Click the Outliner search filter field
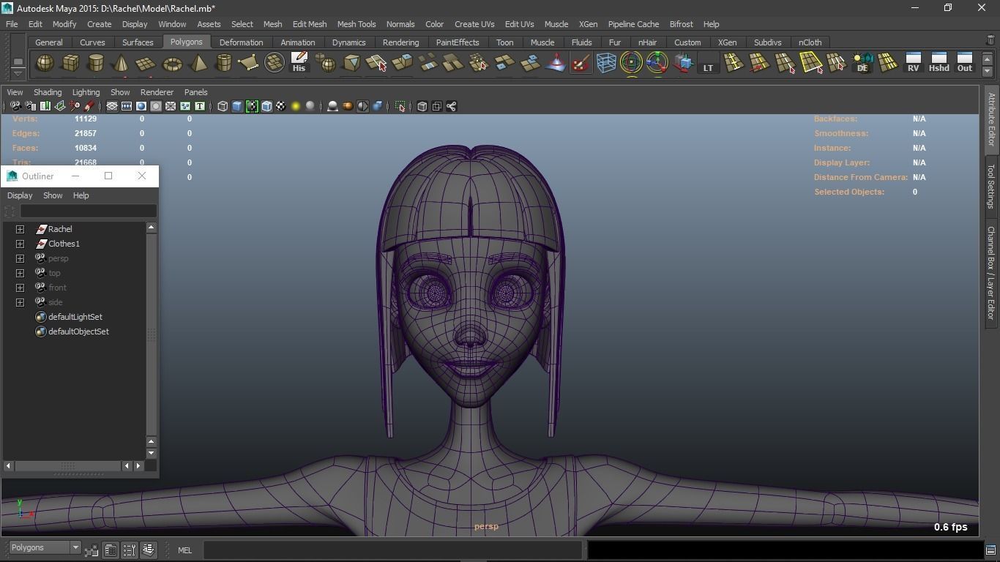This screenshot has height=562, width=1000. [x=88, y=211]
